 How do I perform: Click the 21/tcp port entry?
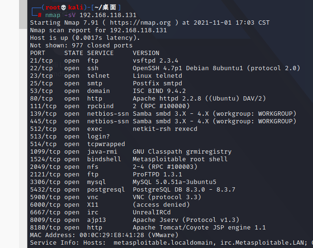pyautogui.click(x=41, y=61)
